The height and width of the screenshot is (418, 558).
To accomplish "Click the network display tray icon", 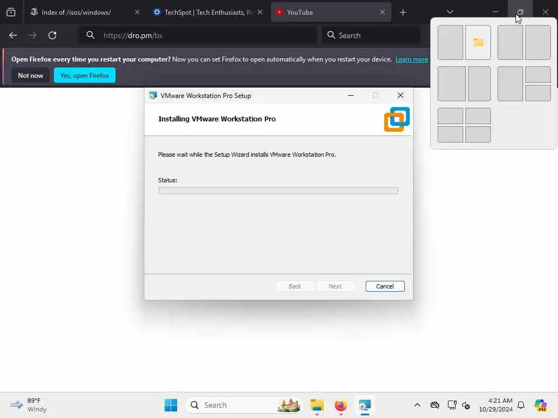I will coord(452,405).
